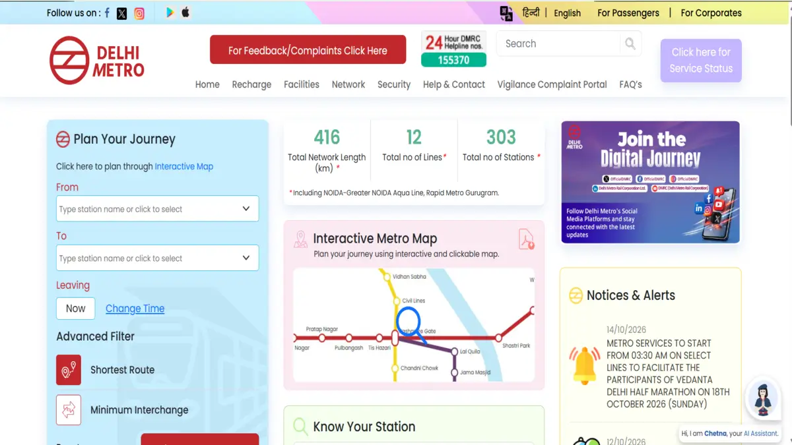Click the Know Your Station magnifier icon
Viewport: 792px width, 445px height.
pyautogui.click(x=300, y=427)
